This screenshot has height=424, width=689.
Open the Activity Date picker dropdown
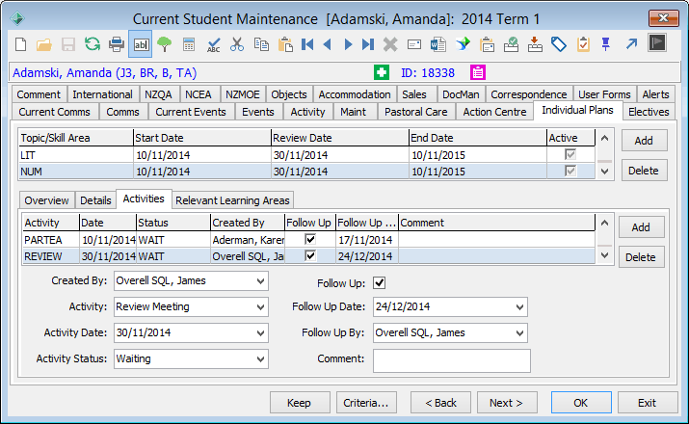(x=260, y=333)
